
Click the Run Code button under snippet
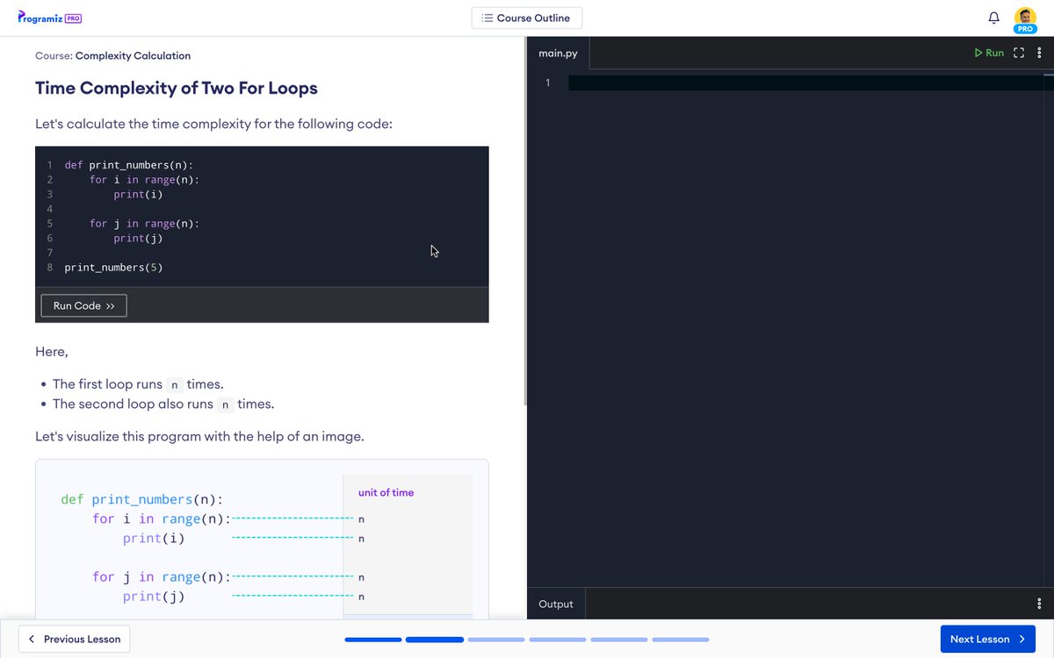[84, 305]
